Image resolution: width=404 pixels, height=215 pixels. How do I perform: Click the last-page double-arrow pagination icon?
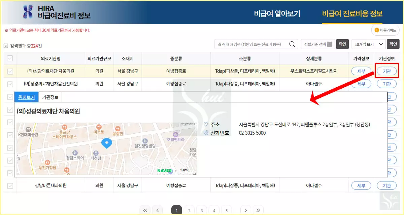click(258, 210)
